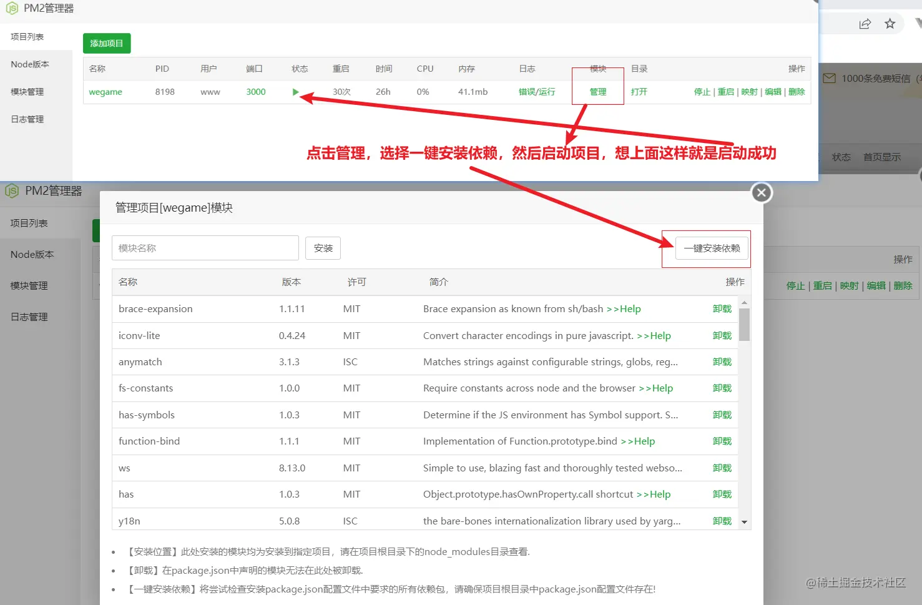Click the browser share icon
The height and width of the screenshot is (605, 922).
[865, 24]
